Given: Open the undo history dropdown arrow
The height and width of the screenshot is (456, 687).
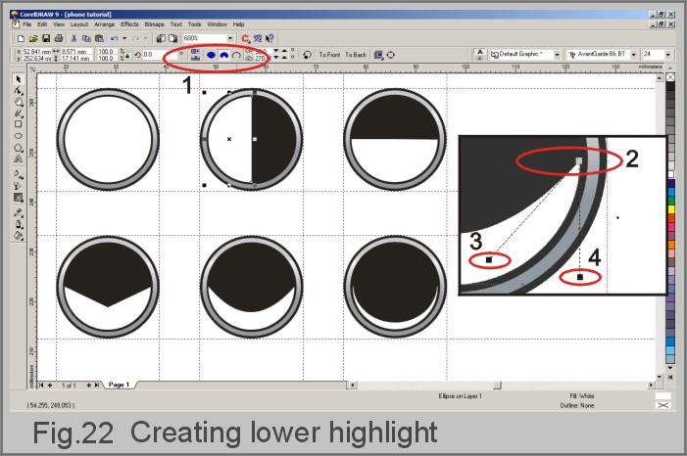Looking at the screenshot, I should (124, 38).
